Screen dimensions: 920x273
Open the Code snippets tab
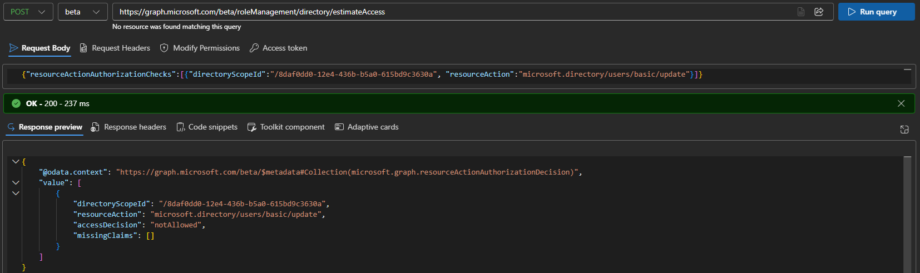click(207, 127)
